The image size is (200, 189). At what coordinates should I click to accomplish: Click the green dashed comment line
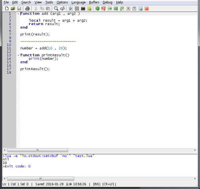48,41
